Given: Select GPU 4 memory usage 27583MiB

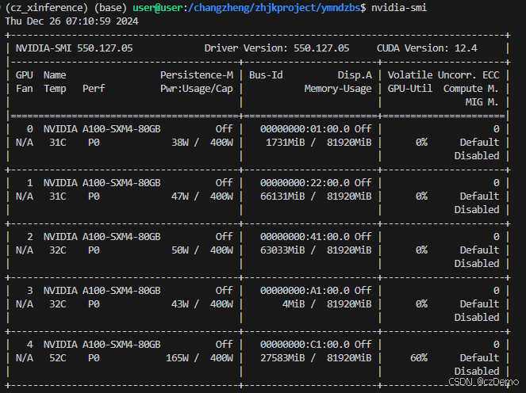Looking at the screenshot, I should (282, 358).
